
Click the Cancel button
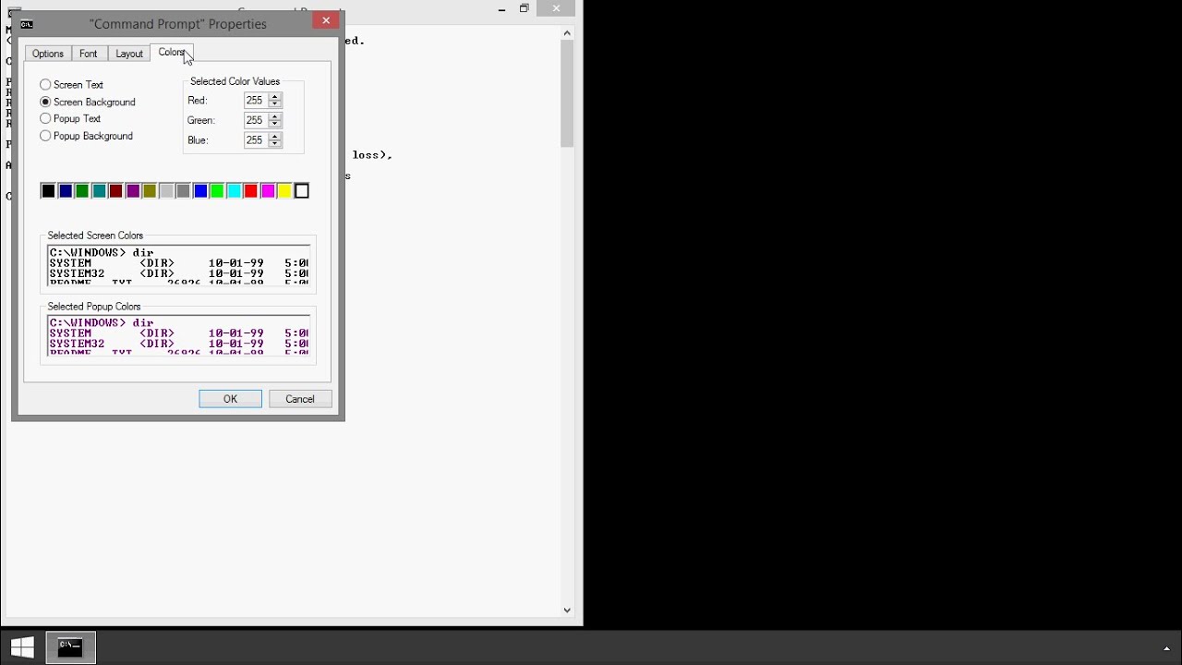[300, 399]
